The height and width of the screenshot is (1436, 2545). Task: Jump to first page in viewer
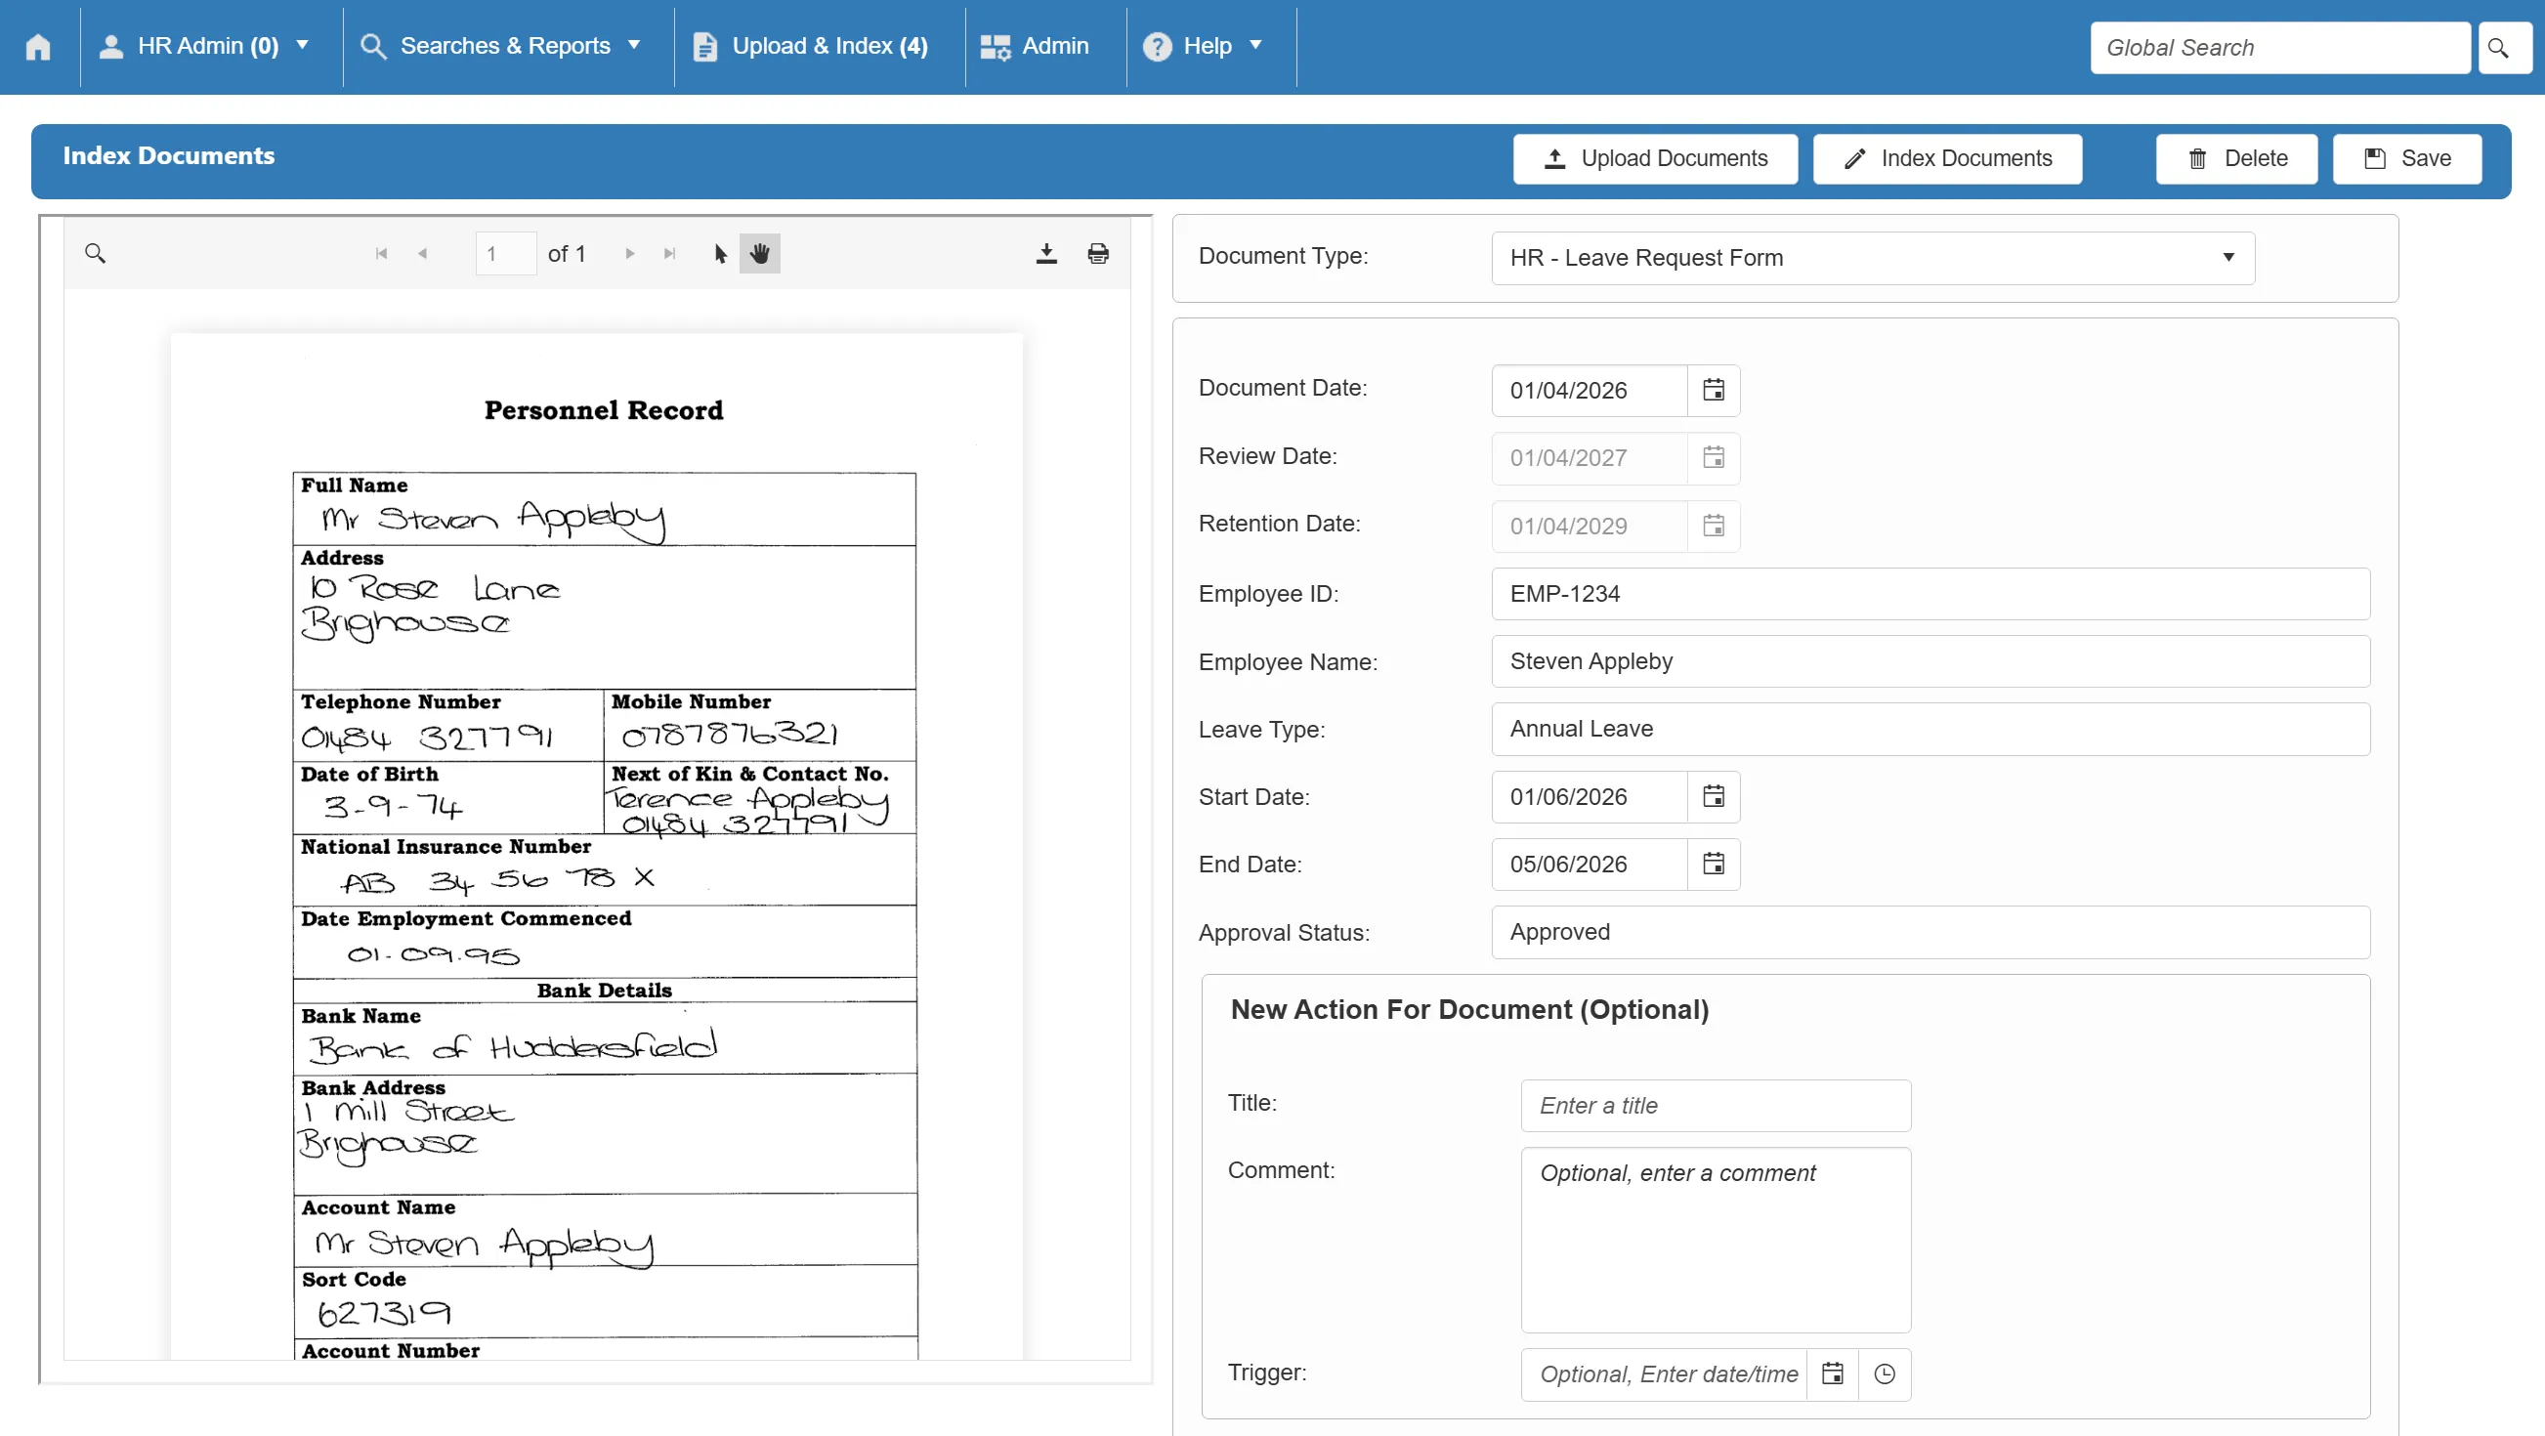pos(381,254)
